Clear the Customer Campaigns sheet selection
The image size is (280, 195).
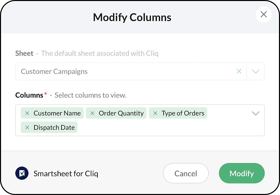[239, 71]
